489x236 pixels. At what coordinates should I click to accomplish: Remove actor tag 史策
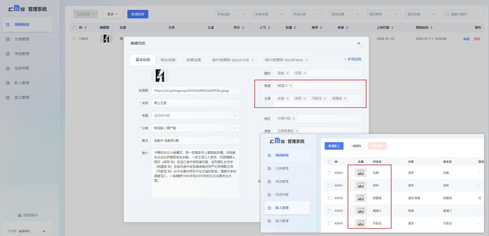(287, 98)
